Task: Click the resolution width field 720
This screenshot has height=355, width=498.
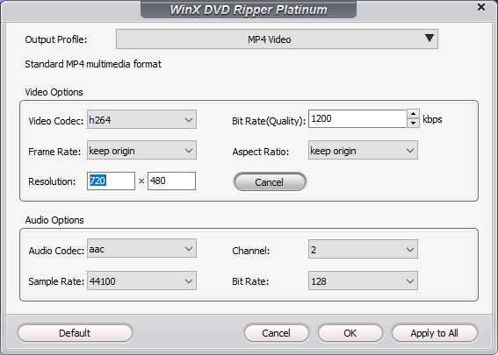Action: click(111, 181)
